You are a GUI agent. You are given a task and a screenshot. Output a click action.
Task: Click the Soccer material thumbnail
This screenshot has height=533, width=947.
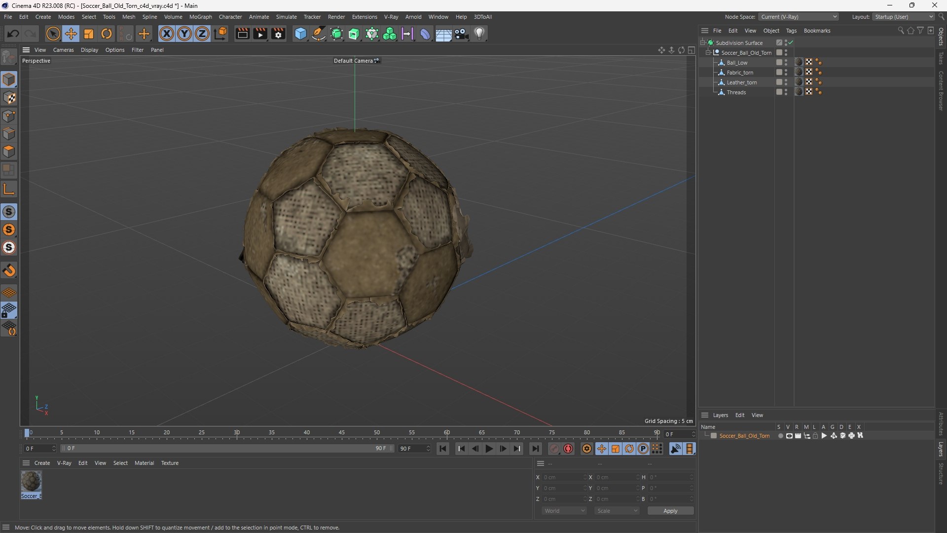point(31,481)
